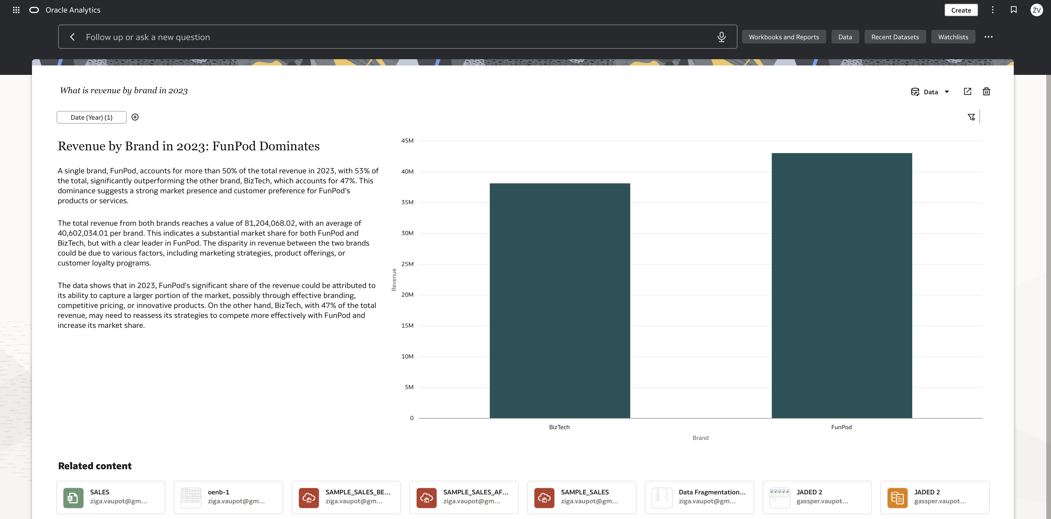
Task: Open the ŽV user profile avatar
Action: 1037,10
